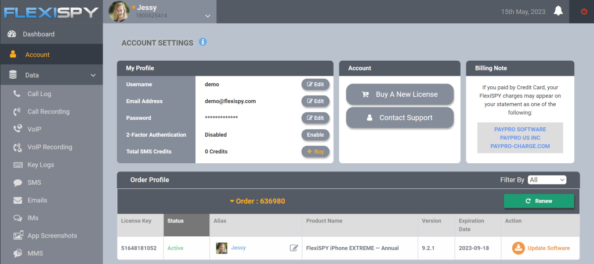Click the Active status text
Image resolution: width=594 pixels, height=264 pixels.
tap(175, 248)
